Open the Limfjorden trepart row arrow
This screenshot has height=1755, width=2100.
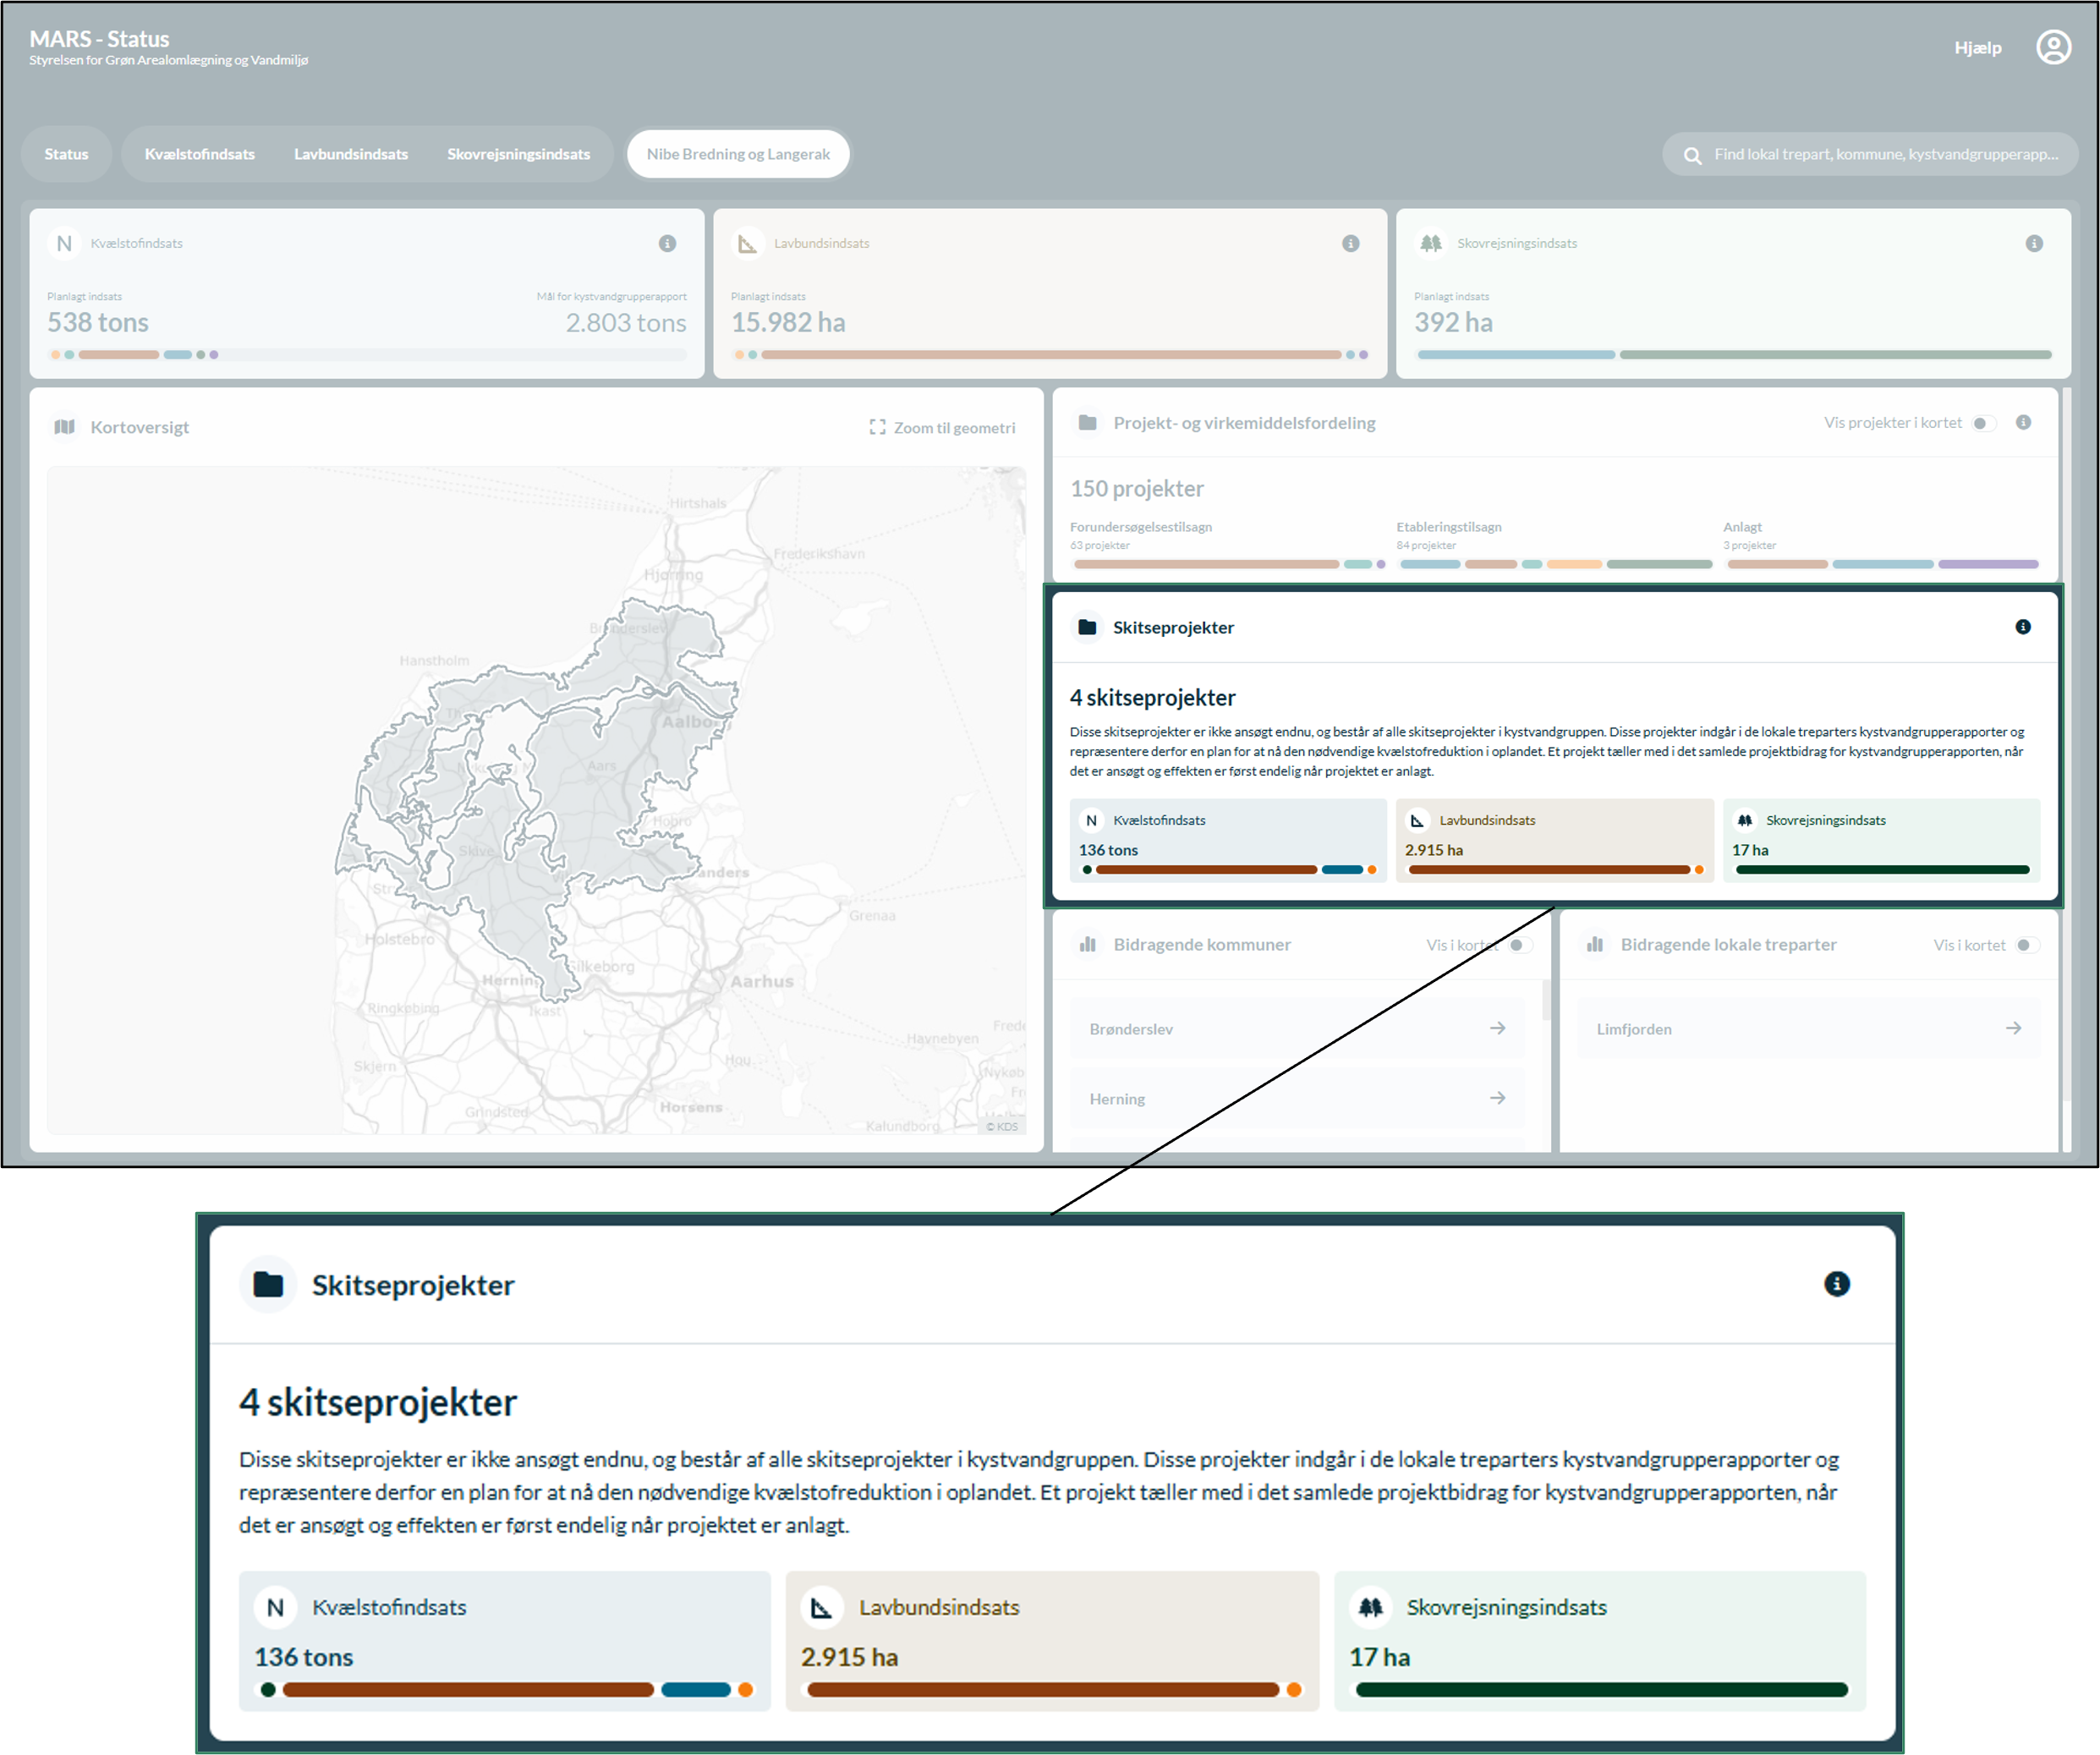point(2013,1028)
